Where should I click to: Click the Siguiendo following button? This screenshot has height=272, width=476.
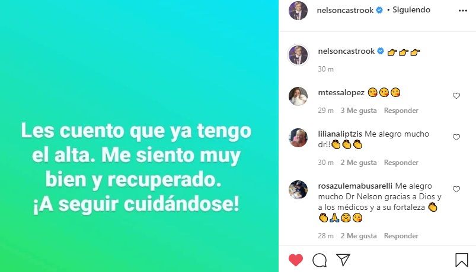point(411,9)
